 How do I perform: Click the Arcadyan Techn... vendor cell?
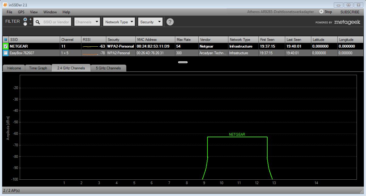pos(213,53)
